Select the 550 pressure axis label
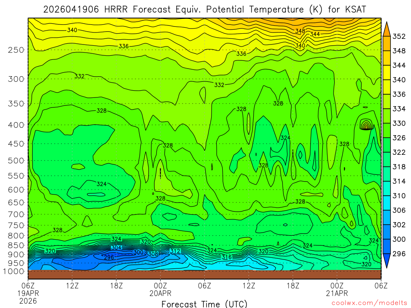Viewport: 411px width, 308px height. click(x=16, y=176)
